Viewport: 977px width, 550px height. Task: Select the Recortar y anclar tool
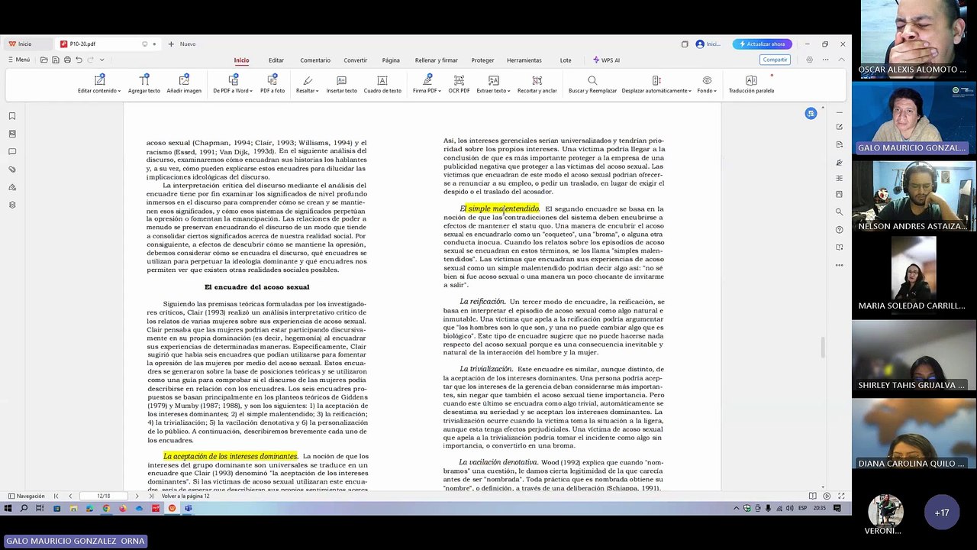(x=537, y=84)
